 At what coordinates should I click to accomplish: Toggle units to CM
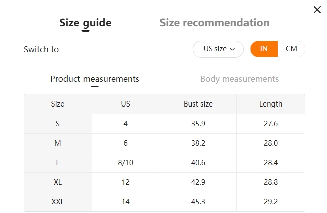tap(291, 49)
